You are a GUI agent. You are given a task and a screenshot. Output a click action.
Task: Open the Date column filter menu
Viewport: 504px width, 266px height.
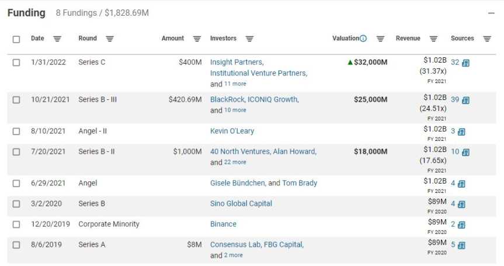coord(57,39)
